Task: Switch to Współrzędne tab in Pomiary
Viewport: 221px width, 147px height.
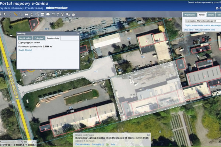Action: point(24,38)
